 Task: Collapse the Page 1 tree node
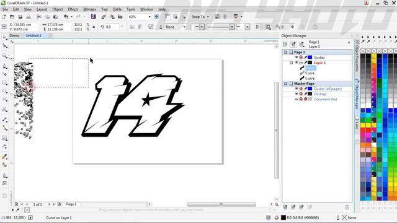pyautogui.click(x=285, y=52)
